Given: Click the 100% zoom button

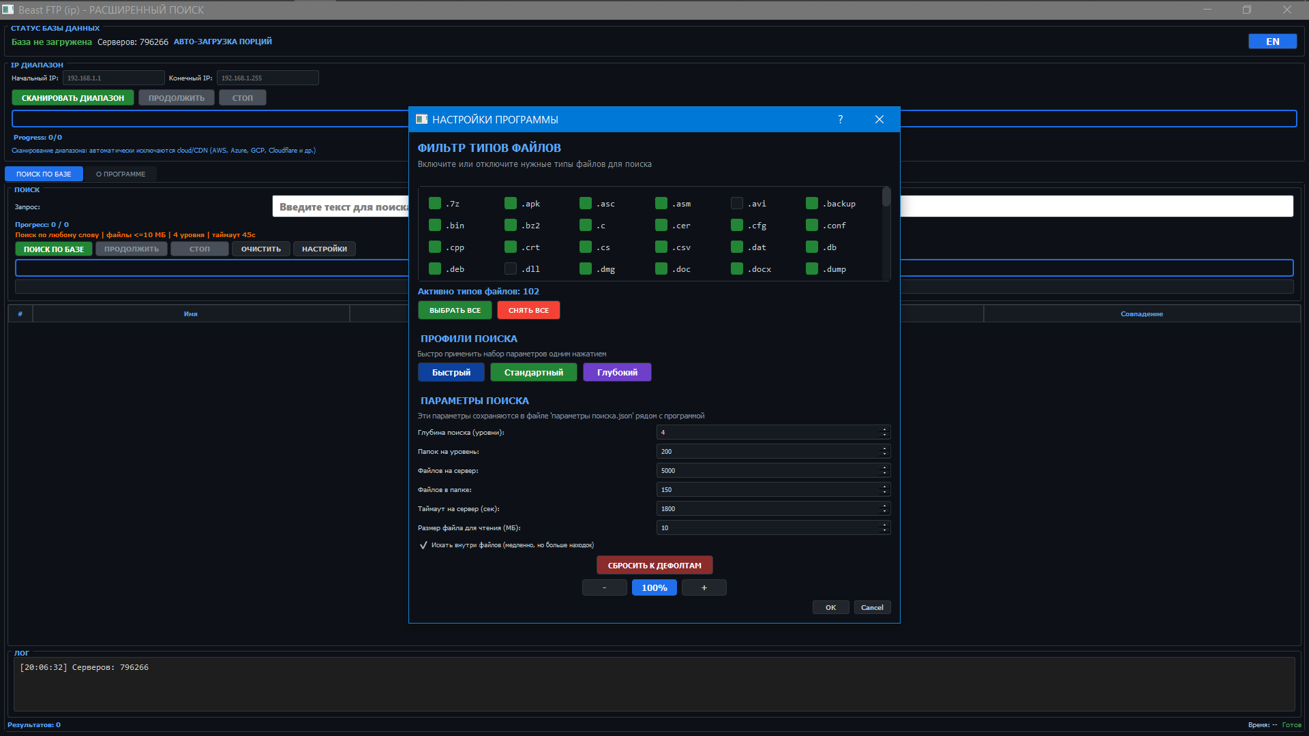Looking at the screenshot, I should click(x=654, y=587).
